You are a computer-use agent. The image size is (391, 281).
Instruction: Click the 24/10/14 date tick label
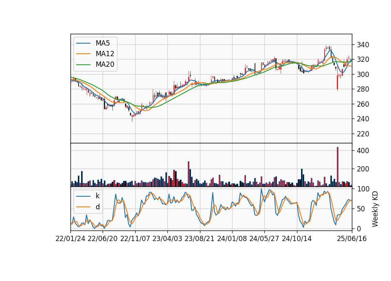(x=297, y=239)
